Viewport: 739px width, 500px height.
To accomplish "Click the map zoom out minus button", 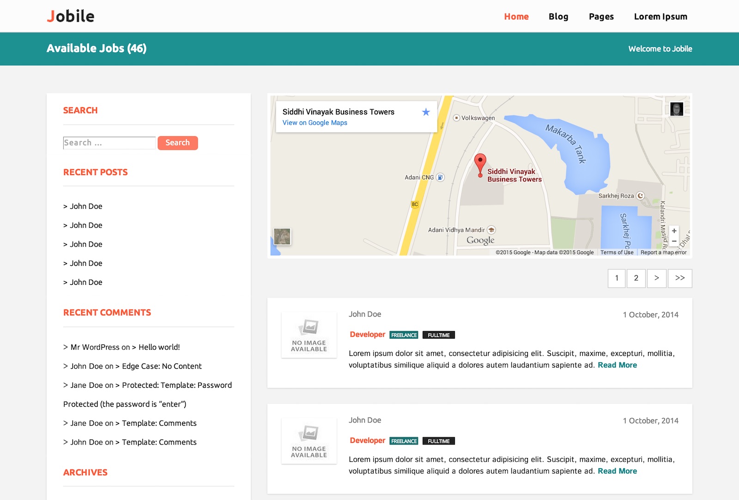I will tap(674, 241).
